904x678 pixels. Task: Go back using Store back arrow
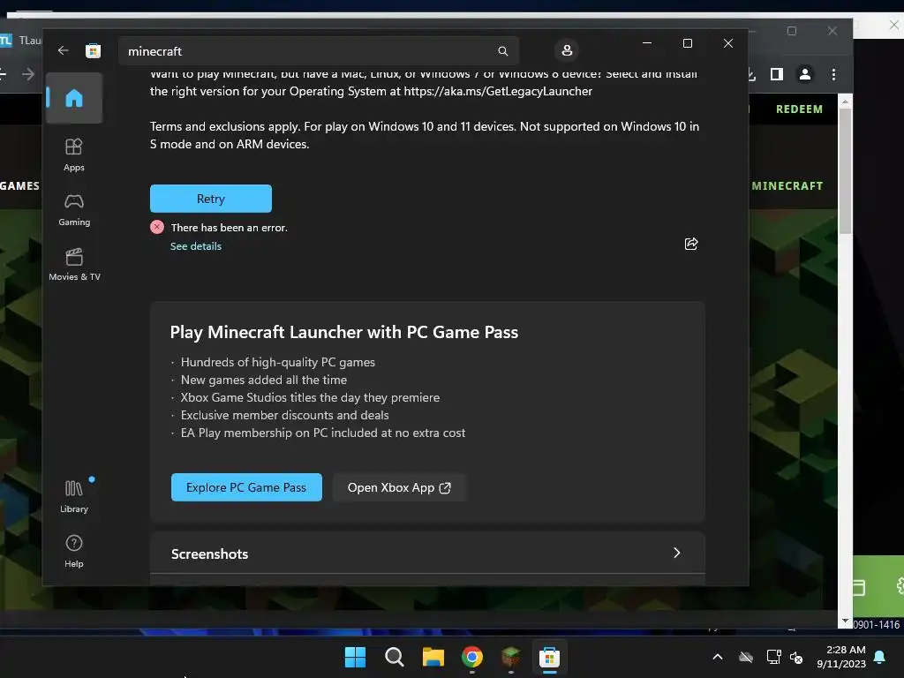tap(63, 50)
